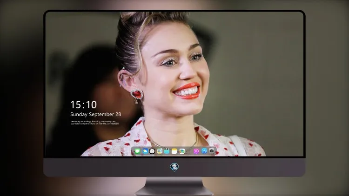Click the red heart earring in wallpaper

(137, 94)
